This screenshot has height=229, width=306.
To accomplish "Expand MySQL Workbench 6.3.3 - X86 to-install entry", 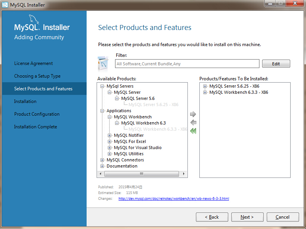I will tap(205, 92).
